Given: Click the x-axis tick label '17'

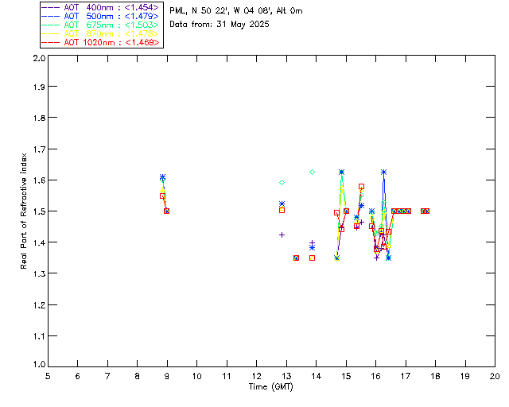Looking at the screenshot, I should pyautogui.click(x=406, y=376).
